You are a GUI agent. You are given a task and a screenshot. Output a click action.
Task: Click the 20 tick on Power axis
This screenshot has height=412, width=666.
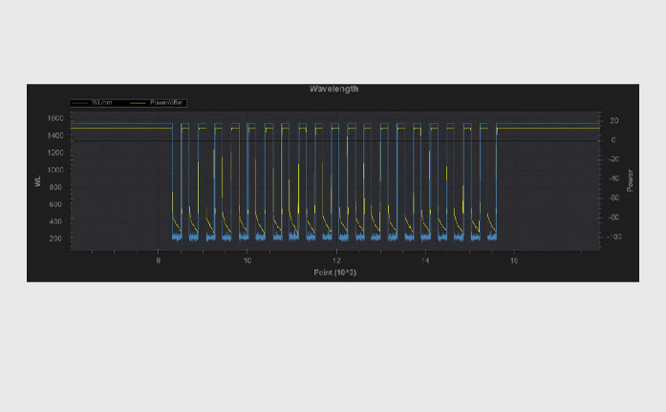pos(613,121)
